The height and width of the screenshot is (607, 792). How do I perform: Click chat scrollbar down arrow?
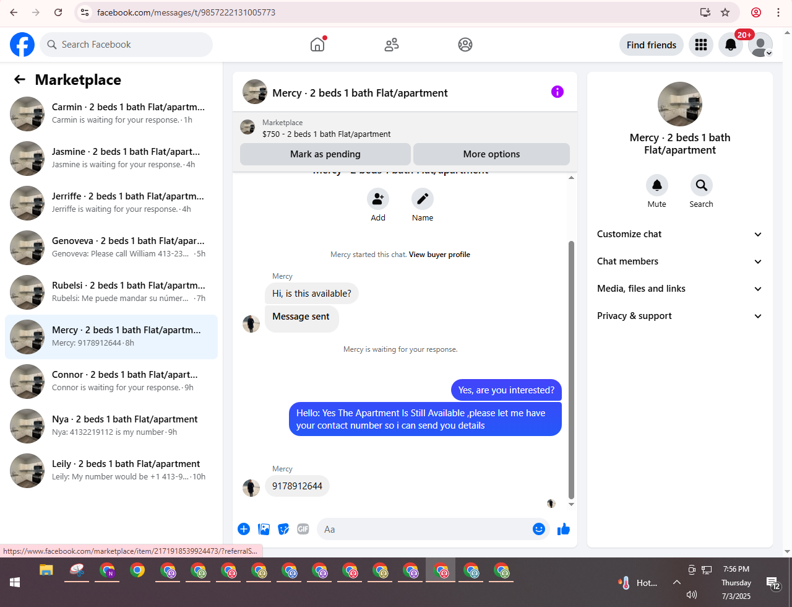[571, 505]
